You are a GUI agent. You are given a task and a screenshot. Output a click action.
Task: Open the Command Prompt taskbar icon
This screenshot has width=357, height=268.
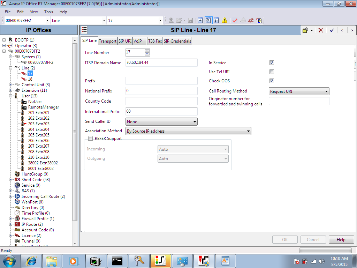point(117,261)
